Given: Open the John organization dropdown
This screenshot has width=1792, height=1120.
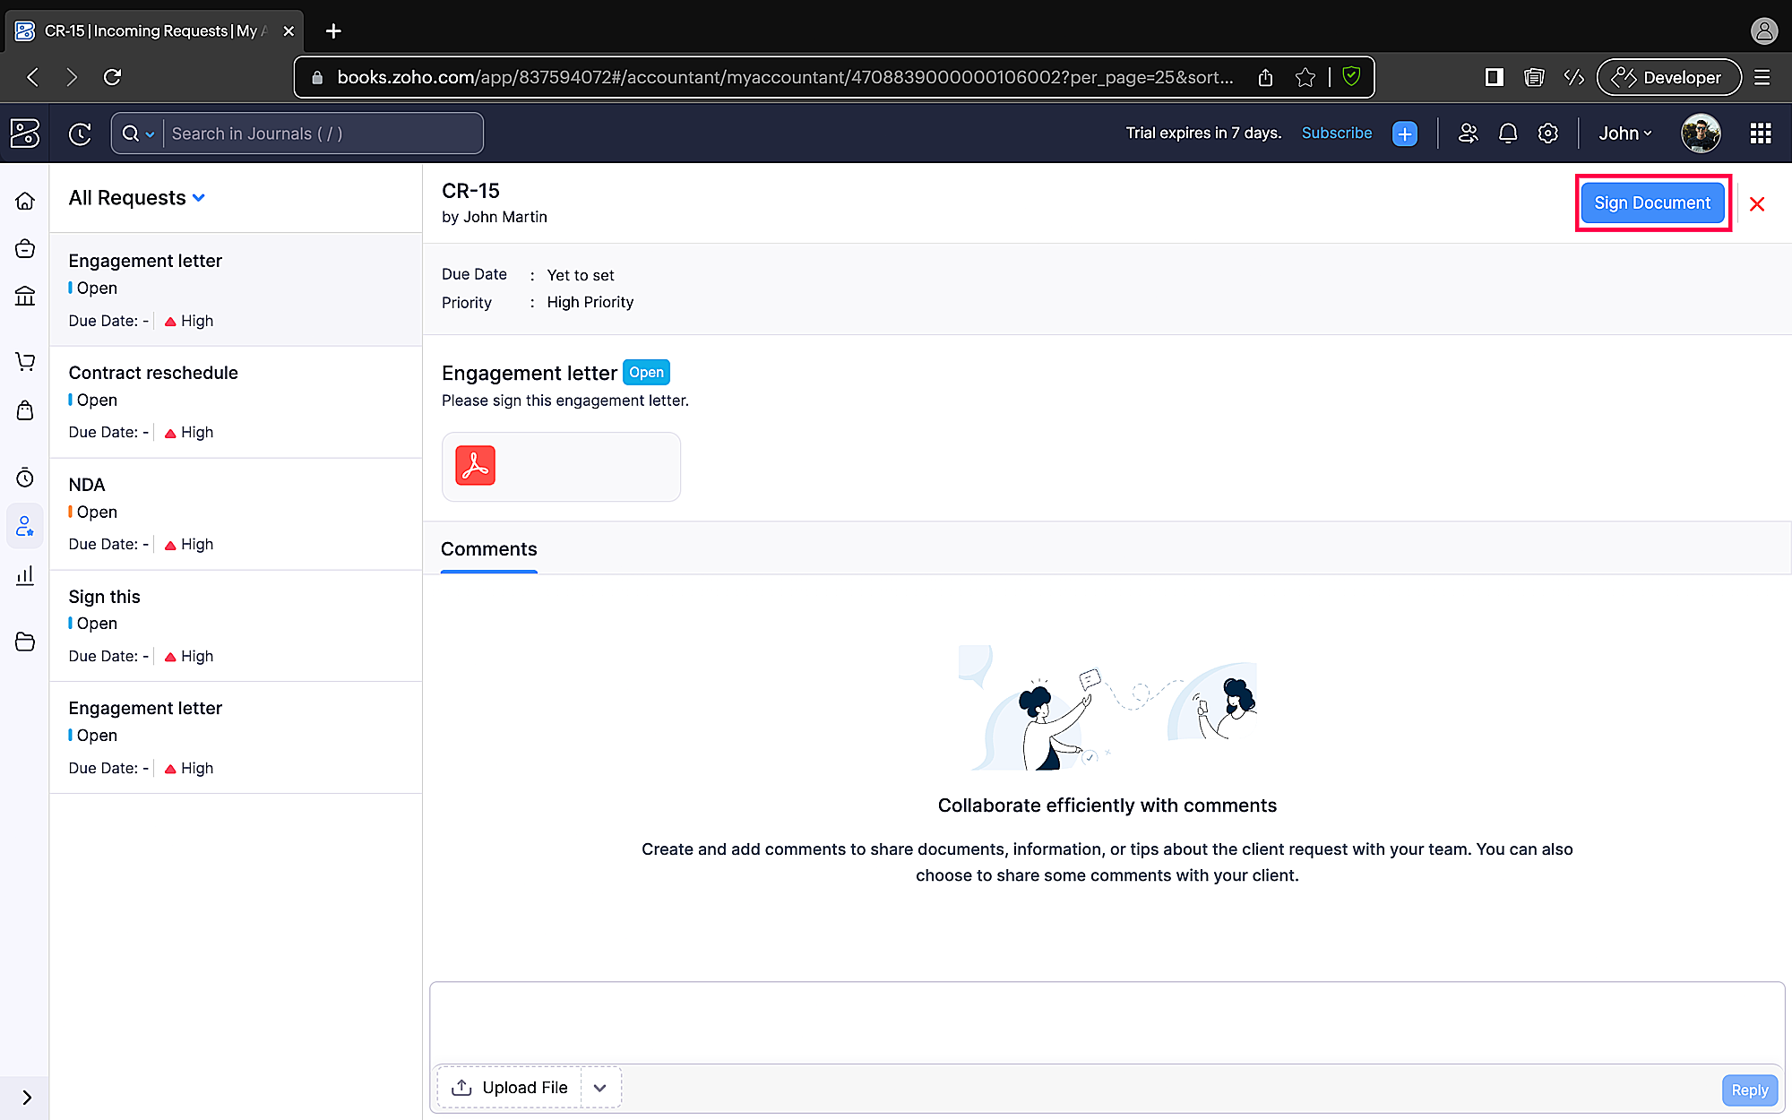Looking at the screenshot, I should click(x=1624, y=134).
